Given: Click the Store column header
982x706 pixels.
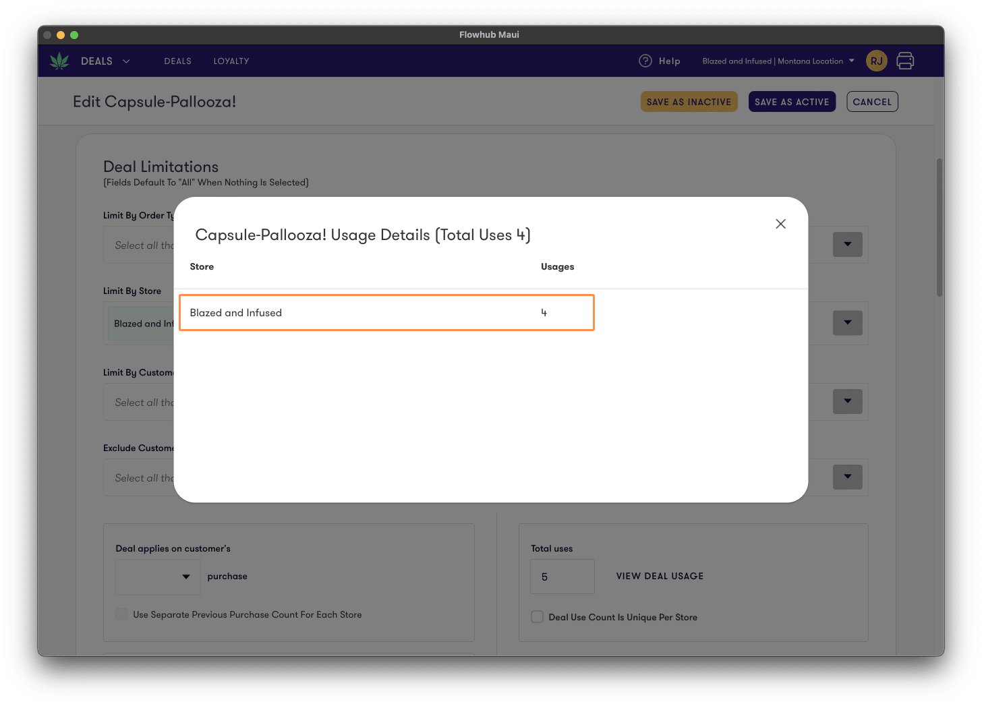Looking at the screenshot, I should click(x=202, y=266).
